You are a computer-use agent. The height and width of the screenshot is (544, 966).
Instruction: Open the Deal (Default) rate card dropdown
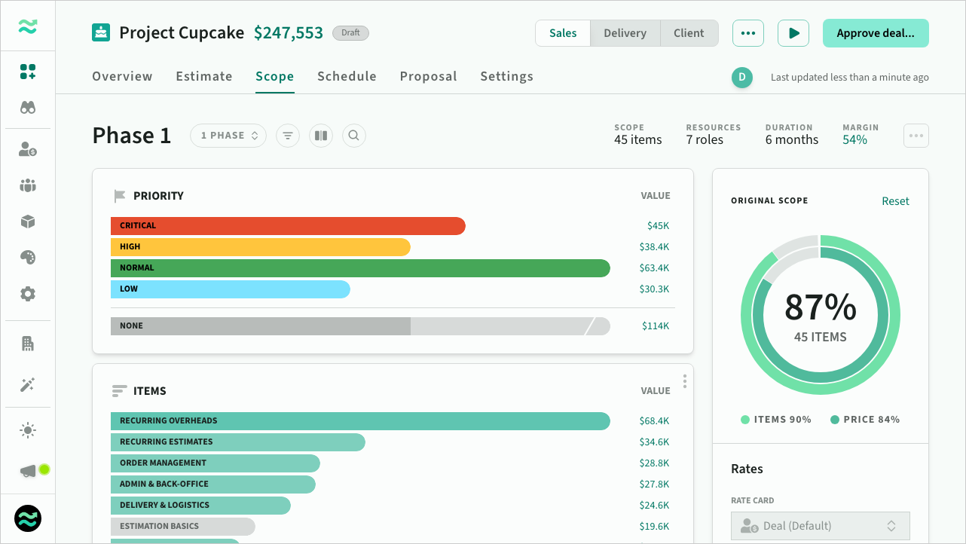coord(820,526)
